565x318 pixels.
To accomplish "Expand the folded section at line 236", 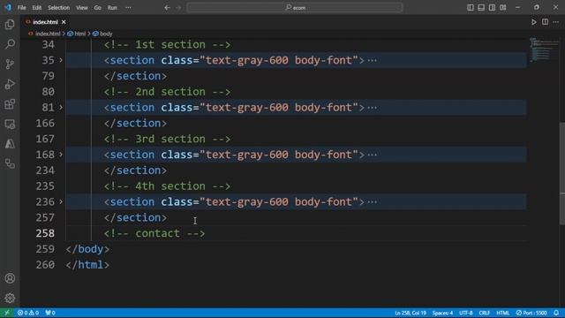I will pos(61,201).
